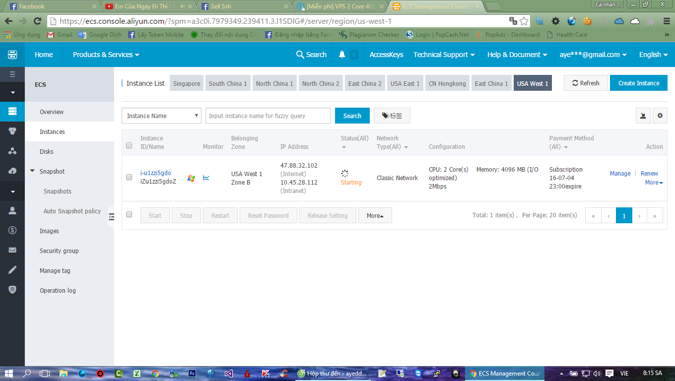The width and height of the screenshot is (675, 381).
Task: Open Disks in ECS menu
Action: coord(47,151)
